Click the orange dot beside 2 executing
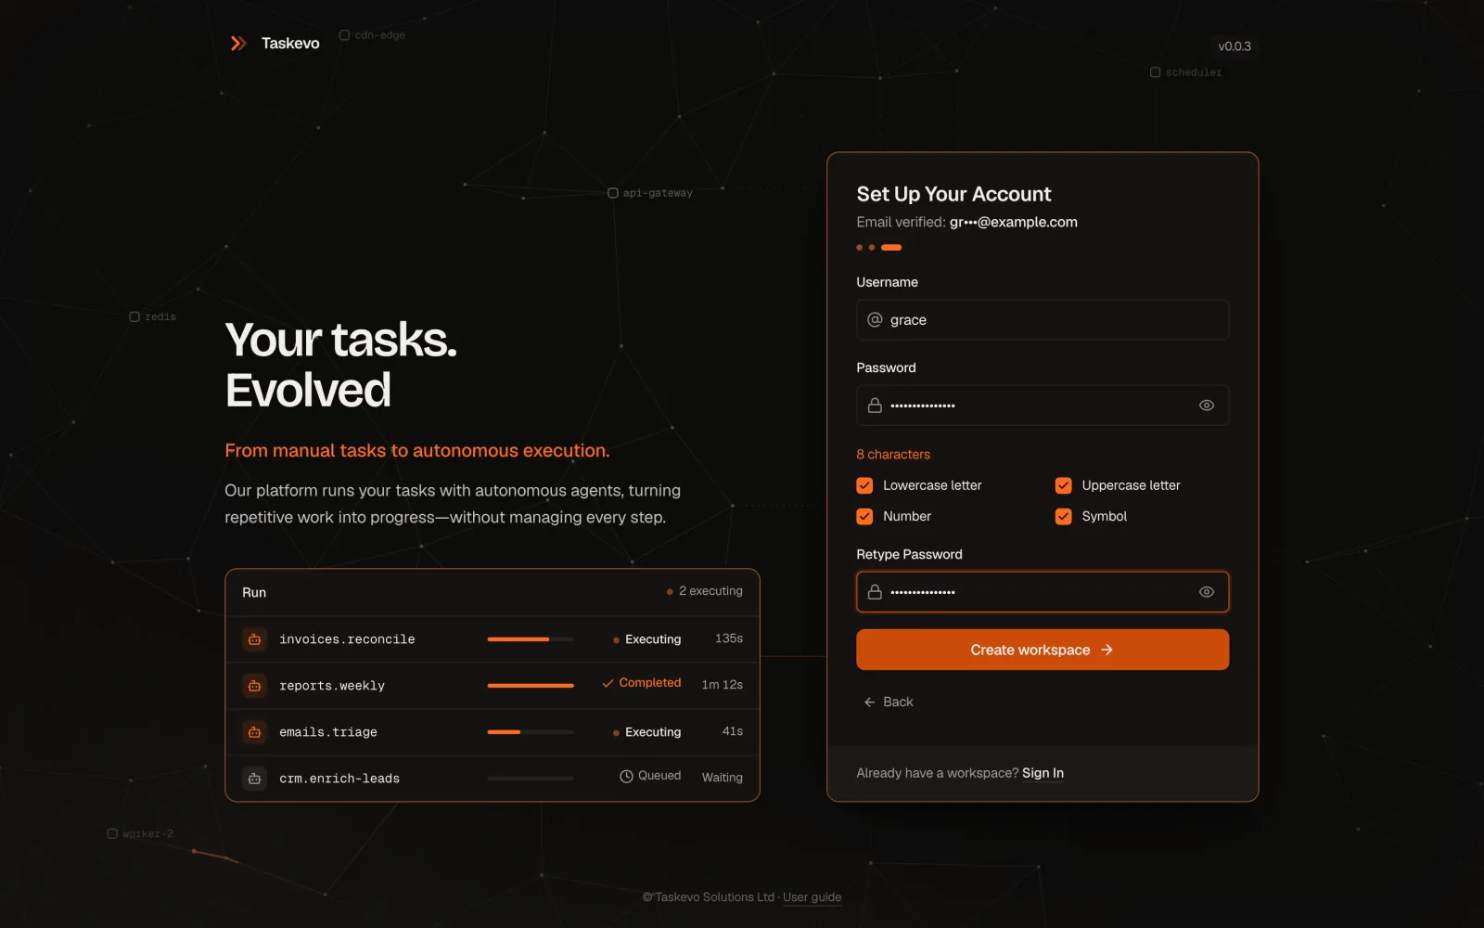This screenshot has height=928, width=1484. click(x=670, y=592)
